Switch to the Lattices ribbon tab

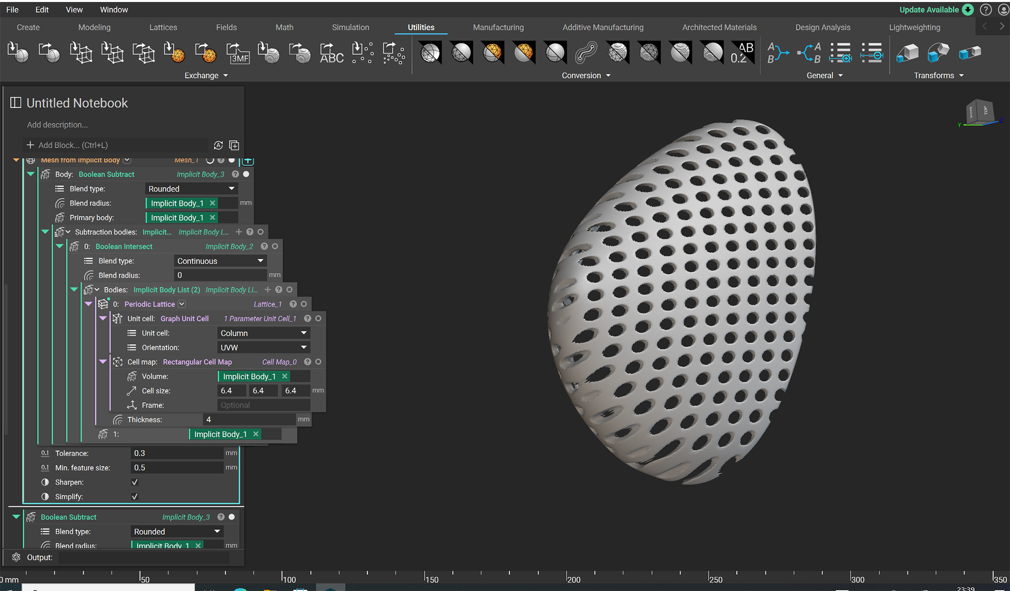(x=163, y=28)
